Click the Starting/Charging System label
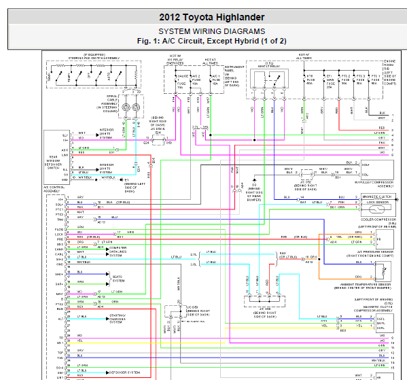 [118, 319]
